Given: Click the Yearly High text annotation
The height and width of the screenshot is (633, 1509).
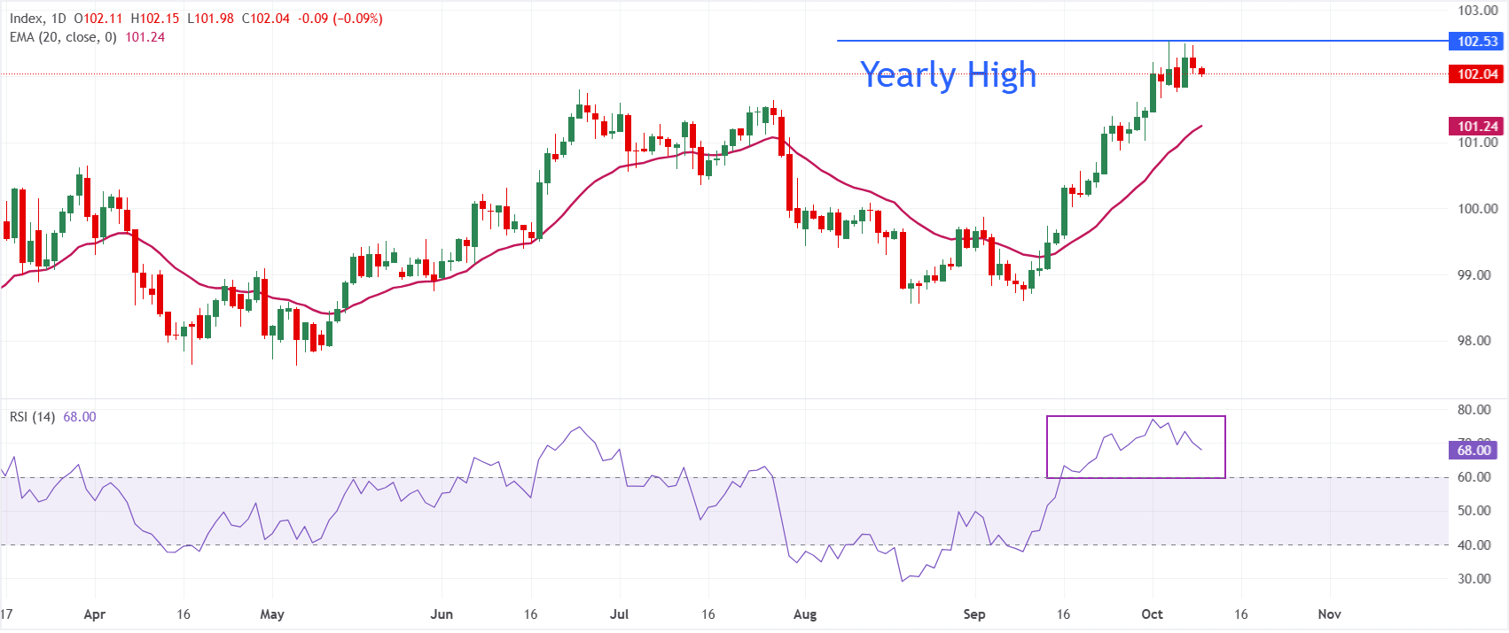Looking at the screenshot, I should pos(948,75).
